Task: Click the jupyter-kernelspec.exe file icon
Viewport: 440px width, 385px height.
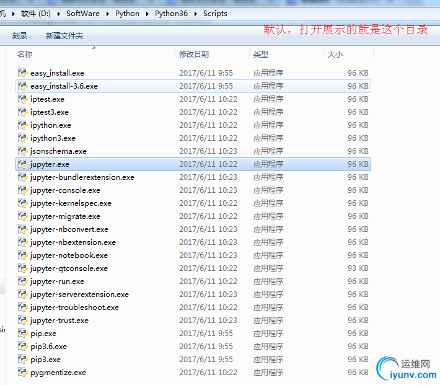Action: tap(23, 203)
